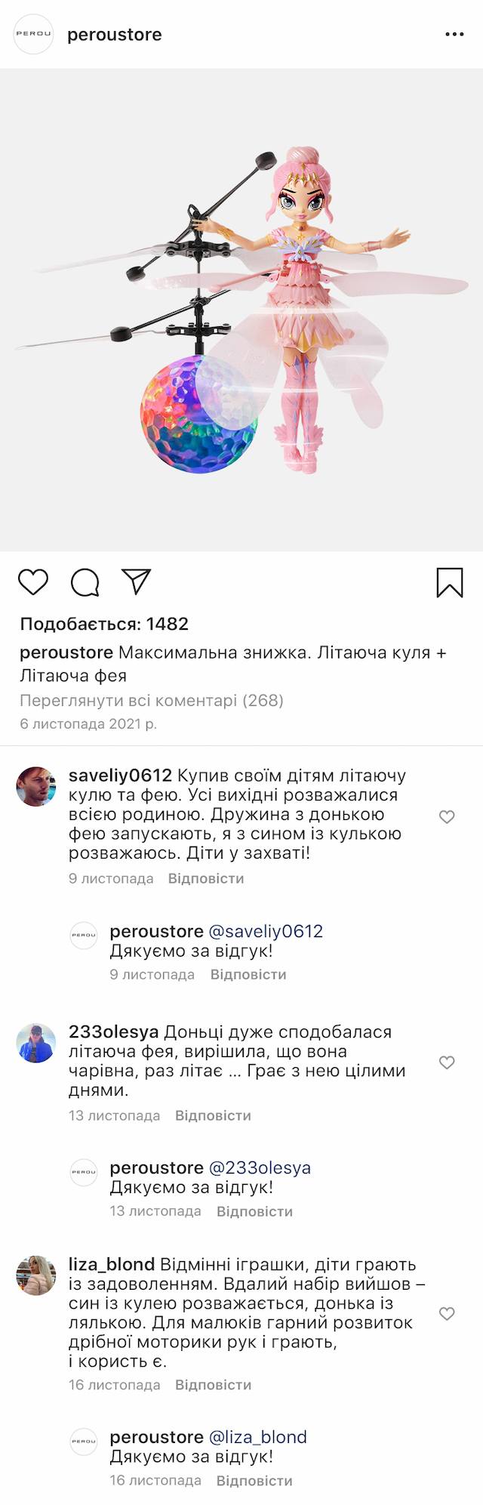Like the post with heart icon
Screen dimensions: 483x1505
(x=33, y=582)
